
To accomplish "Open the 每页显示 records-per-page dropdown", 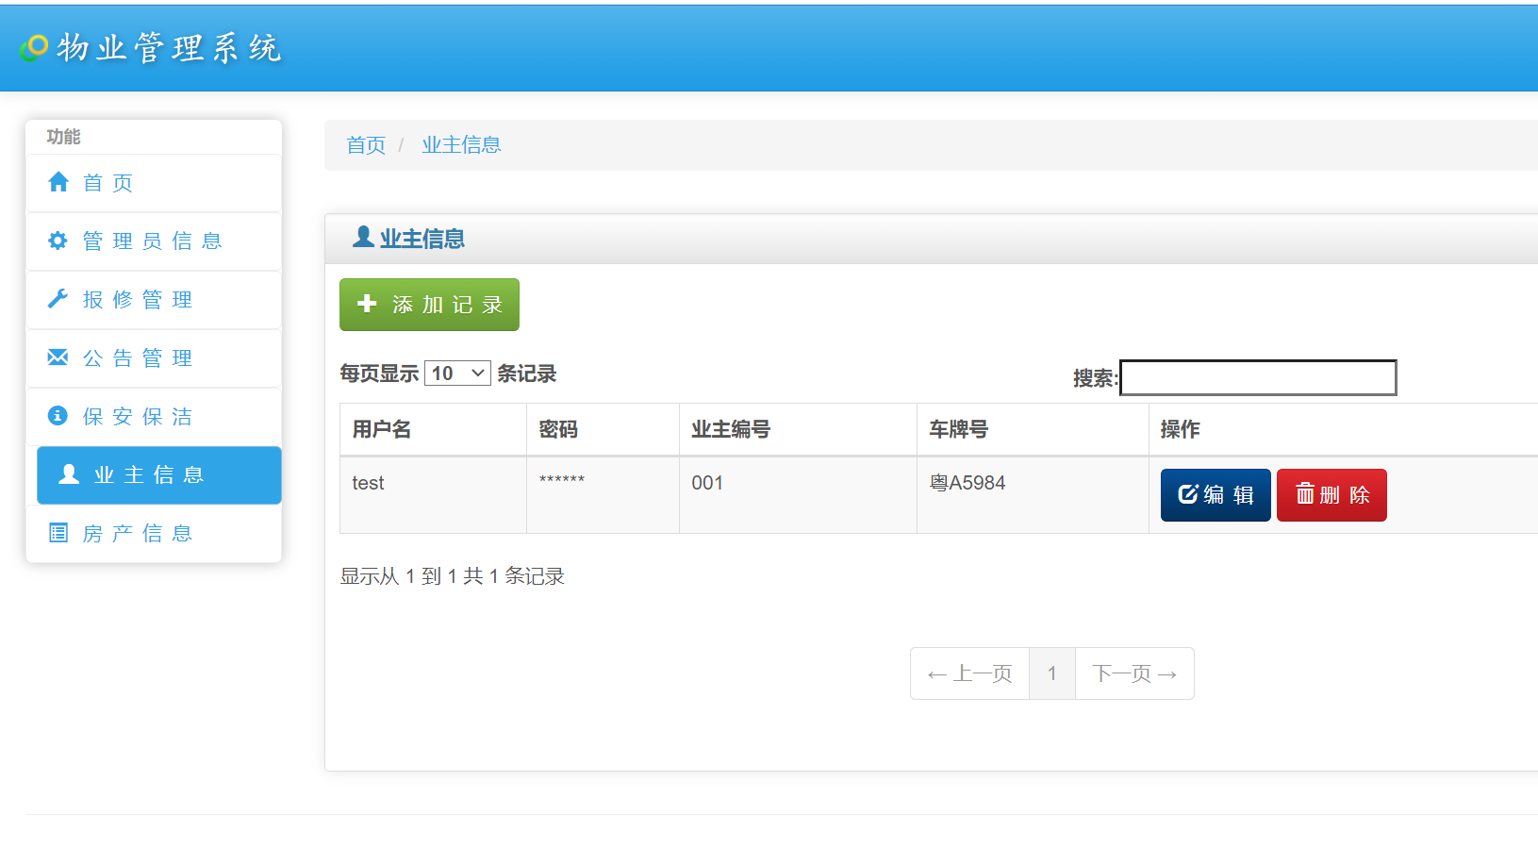I will (457, 374).
